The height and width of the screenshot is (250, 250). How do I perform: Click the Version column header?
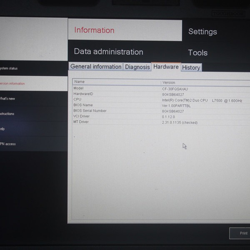pos(169,82)
